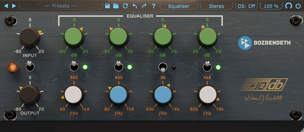Open help with the question mark icon
The width and height of the screenshot is (304, 132).
point(154,6)
